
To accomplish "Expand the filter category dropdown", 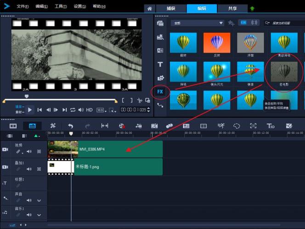I will pos(197,23).
